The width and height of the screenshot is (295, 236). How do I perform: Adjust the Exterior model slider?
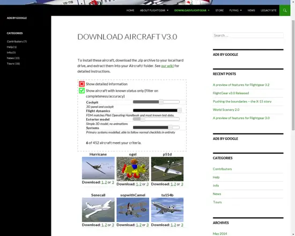(156, 119)
